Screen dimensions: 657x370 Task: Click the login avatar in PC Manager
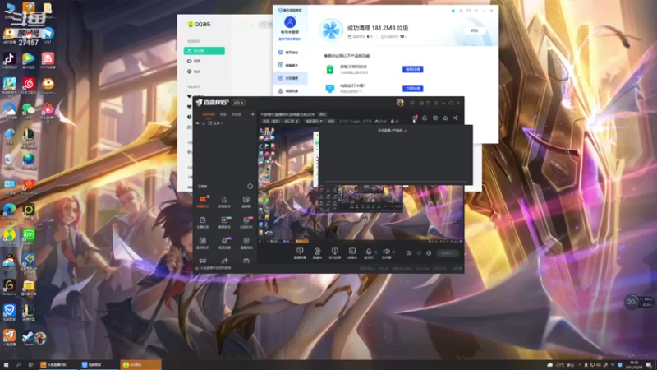pyautogui.click(x=290, y=22)
